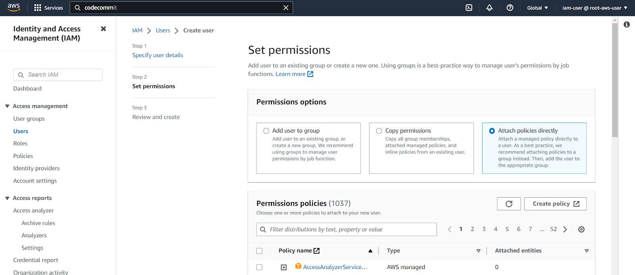Screen dimensions: 635x275
Task: Click the Learn more link
Action: coord(291,74)
